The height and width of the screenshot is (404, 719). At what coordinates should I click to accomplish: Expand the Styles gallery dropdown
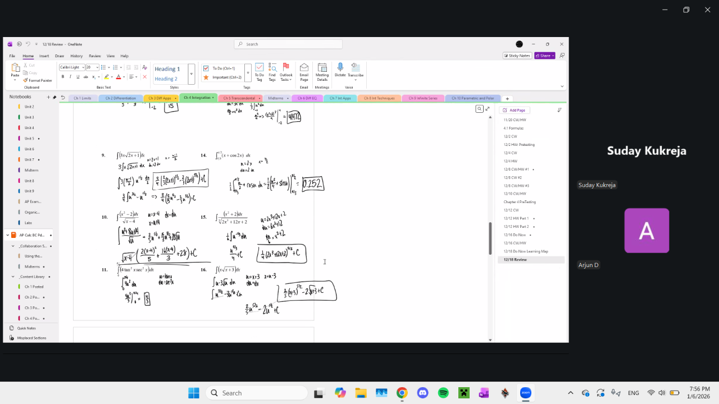coord(192,74)
